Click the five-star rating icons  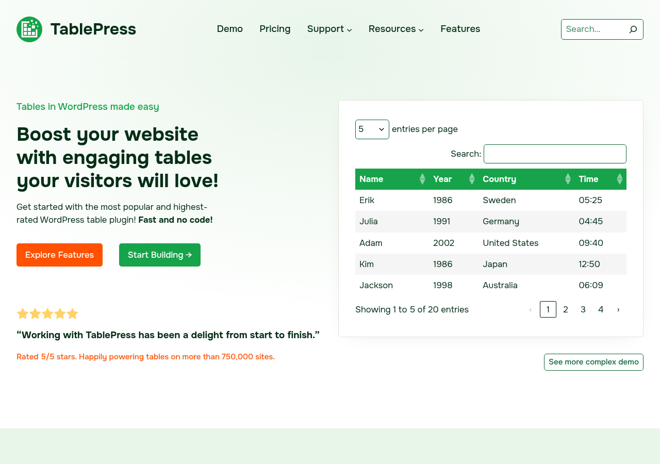tap(47, 313)
